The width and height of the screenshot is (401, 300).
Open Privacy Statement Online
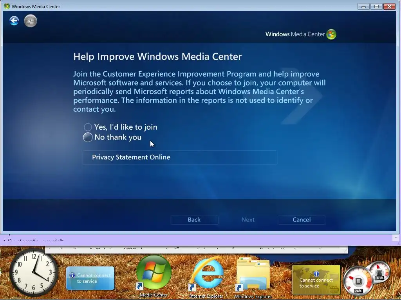(x=180, y=157)
